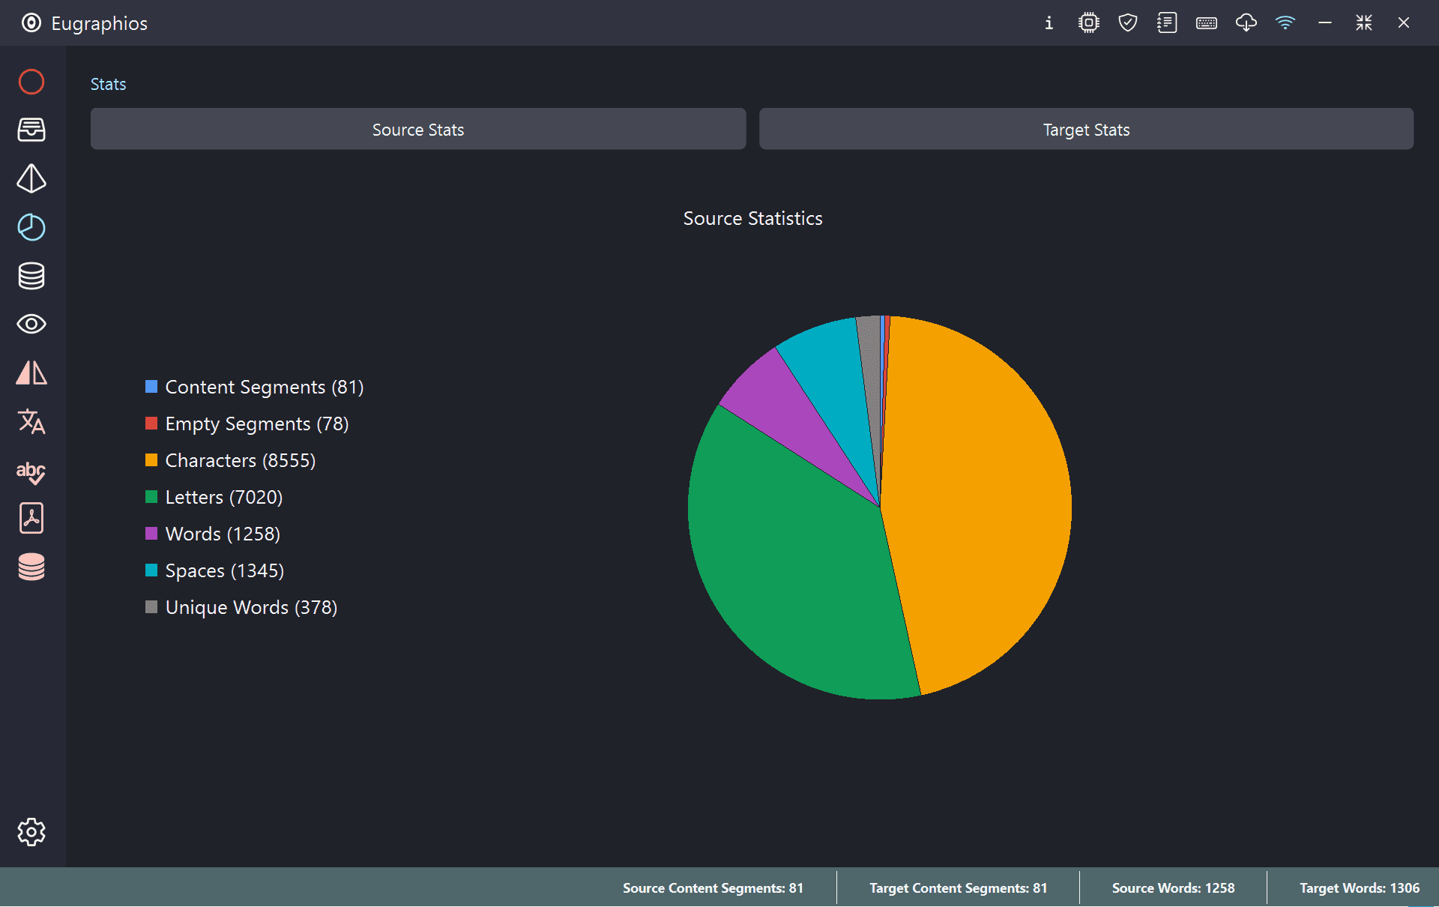Click the purple Words legend swatch

coord(151,534)
